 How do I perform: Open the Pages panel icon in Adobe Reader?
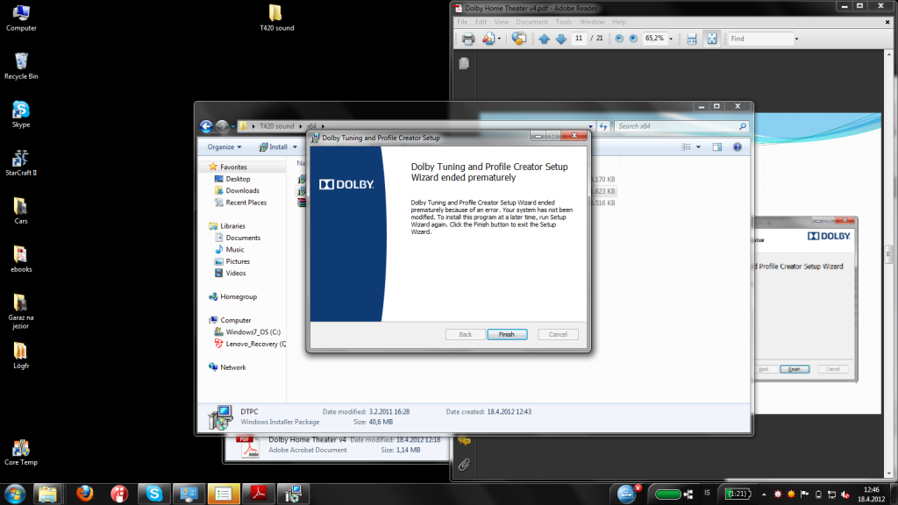point(465,63)
